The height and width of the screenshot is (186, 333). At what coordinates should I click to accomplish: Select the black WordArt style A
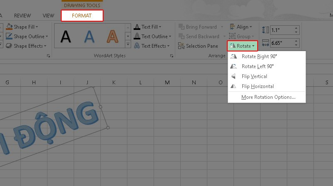pyautogui.click(x=66, y=37)
